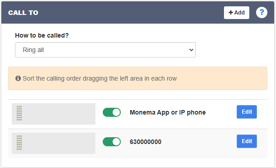276x168 pixels.
Task: Click the 'CALL TO' panel header title
Action: [23, 13]
